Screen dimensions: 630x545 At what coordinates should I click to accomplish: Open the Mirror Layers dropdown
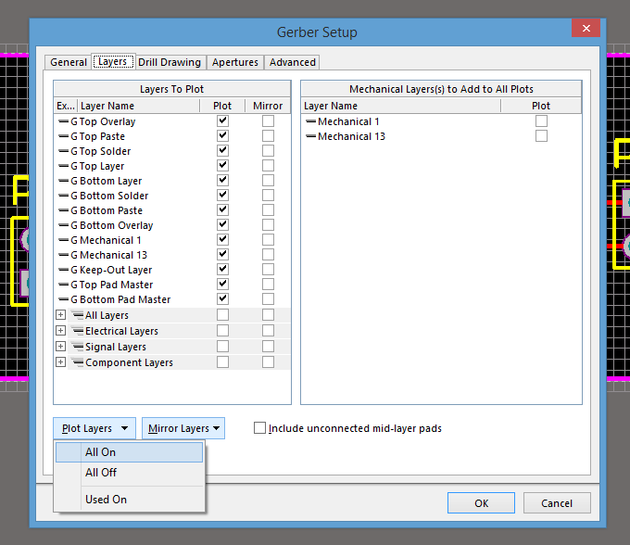[184, 428]
